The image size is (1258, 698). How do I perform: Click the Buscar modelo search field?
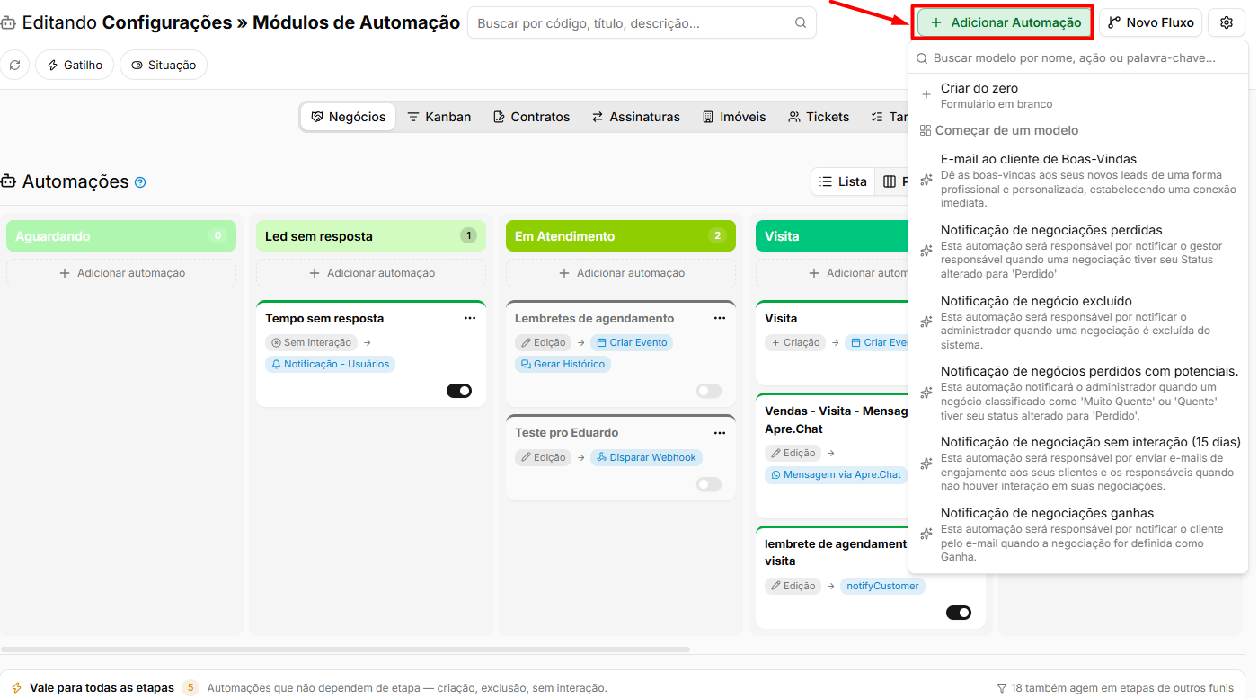(x=1078, y=57)
